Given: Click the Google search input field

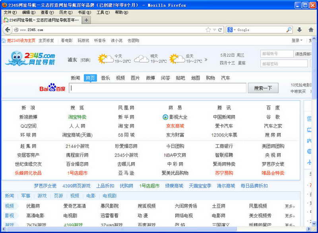Looking at the screenshot, I should point(261,30).
